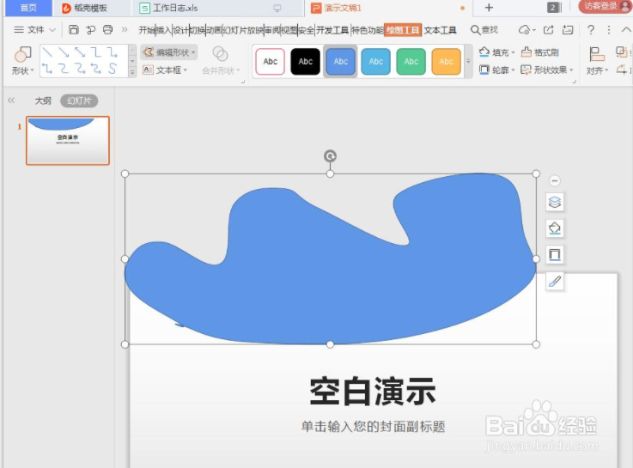Screen dimensions: 633x468
Task: Select the elbow arrow connector shape
Action: tap(113, 52)
